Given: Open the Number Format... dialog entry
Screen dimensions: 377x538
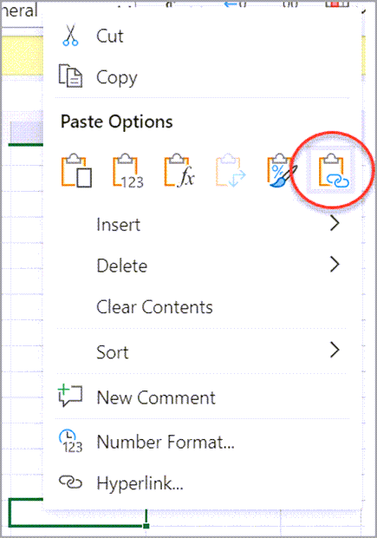Looking at the screenshot, I should [166, 442].
